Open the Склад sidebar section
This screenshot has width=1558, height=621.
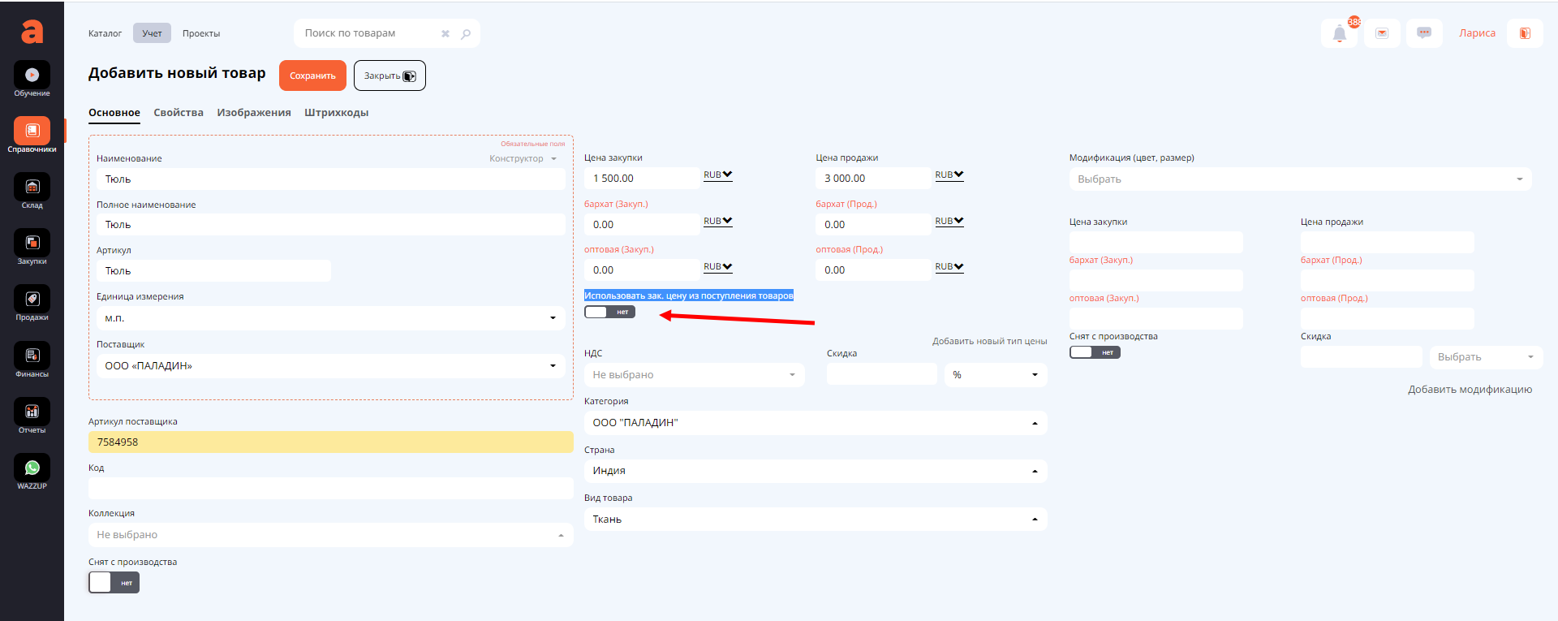tap(32, 188)
